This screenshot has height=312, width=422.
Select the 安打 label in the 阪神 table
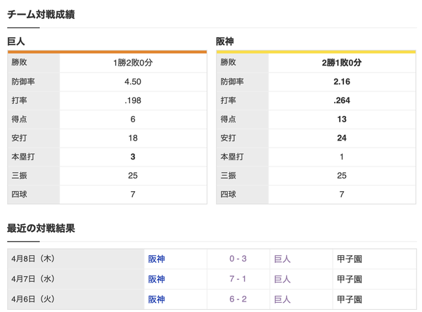(x=228, y=138)
